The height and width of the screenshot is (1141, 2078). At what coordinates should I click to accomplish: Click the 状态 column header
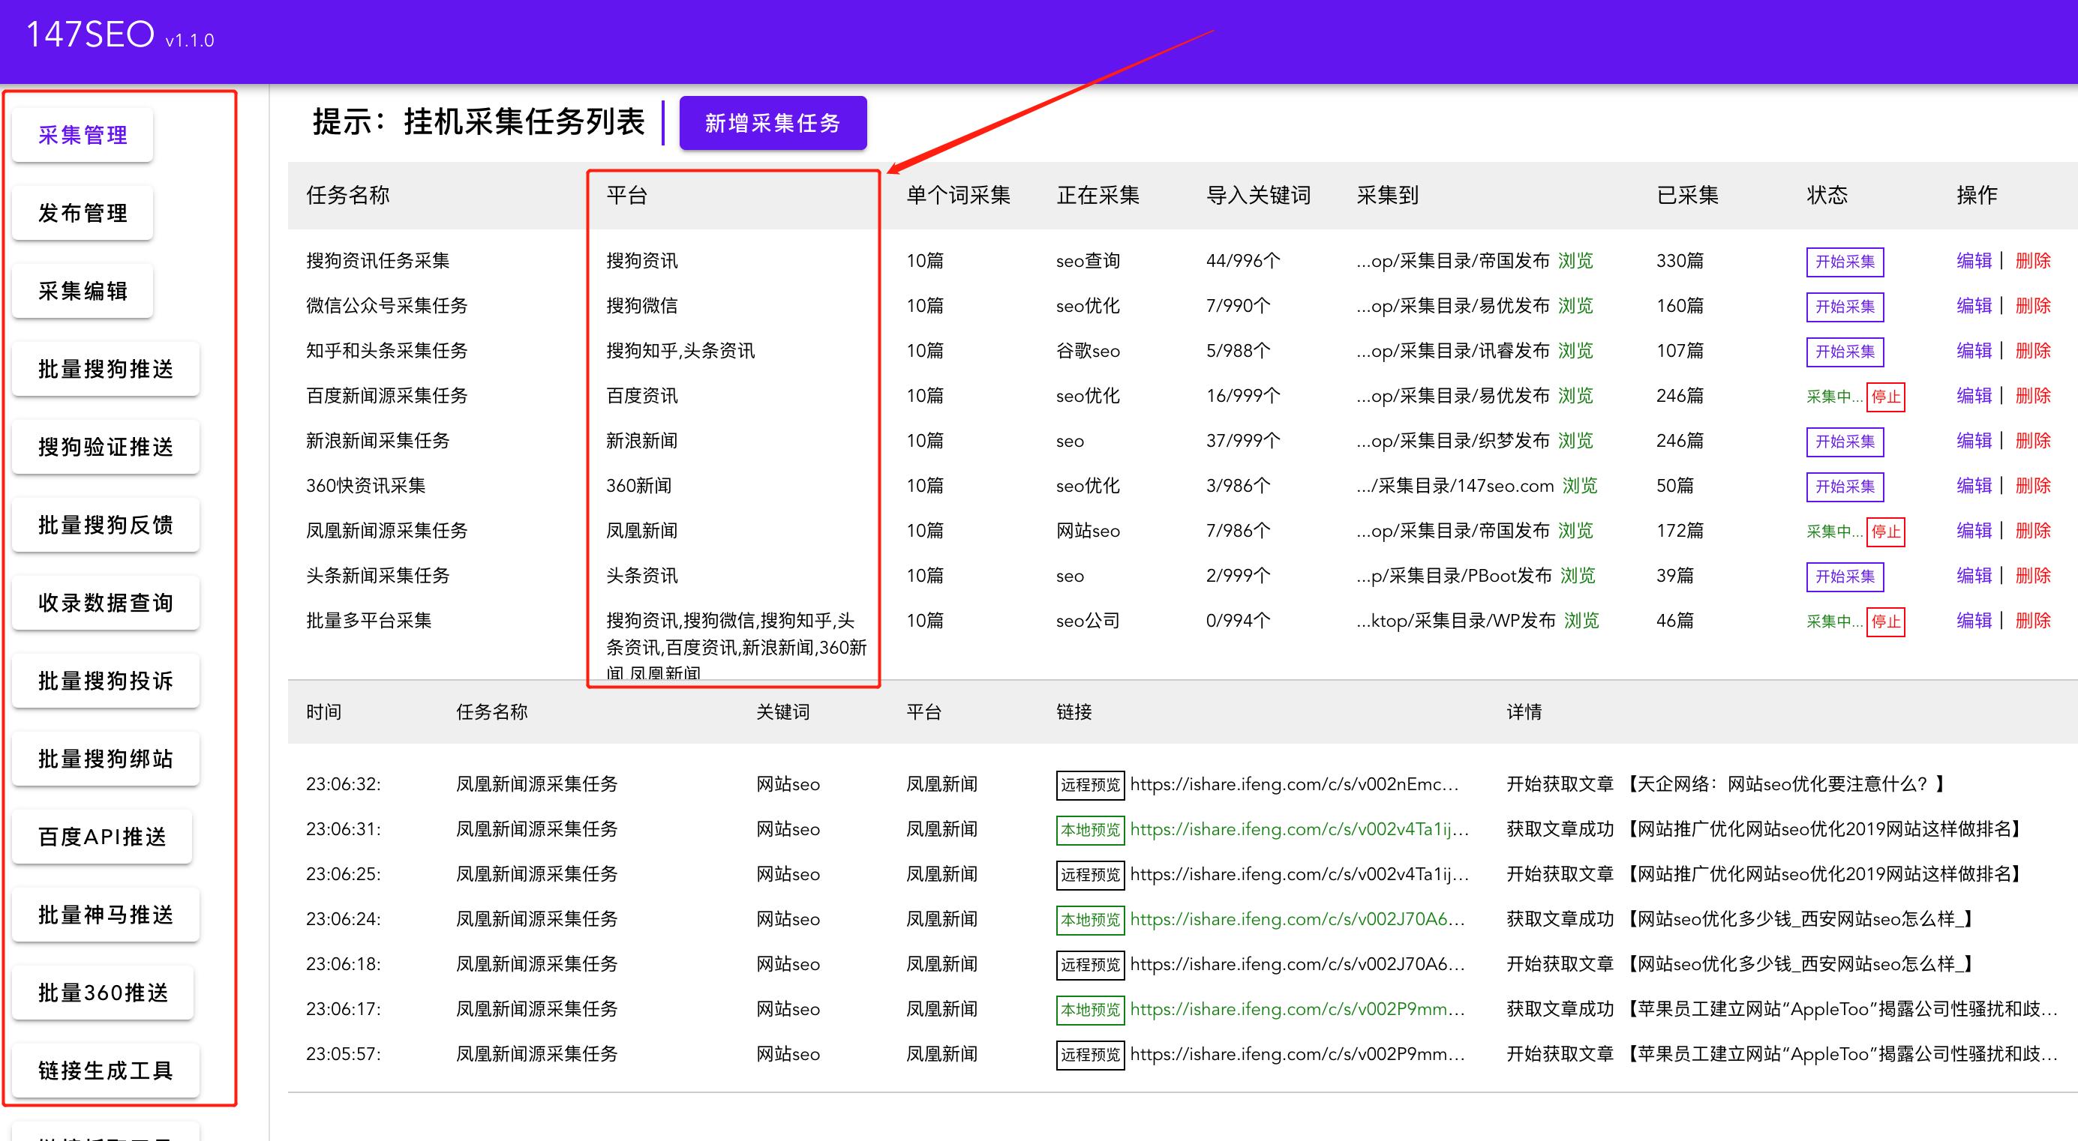(x=1827, y=195)
